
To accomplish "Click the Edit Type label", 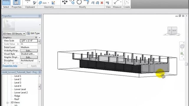I will [x=35, y=33].
